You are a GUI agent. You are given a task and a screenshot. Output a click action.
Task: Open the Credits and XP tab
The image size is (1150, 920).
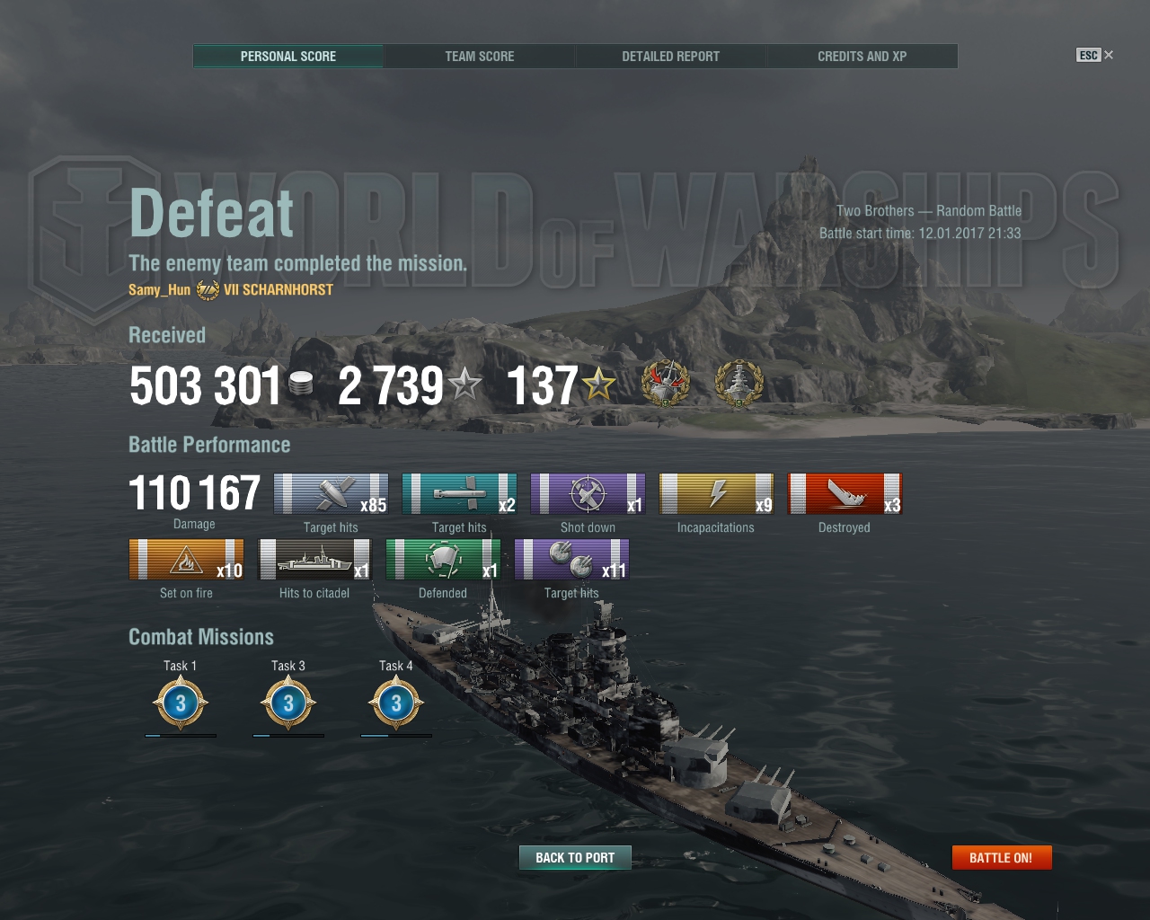click(862, 56)
